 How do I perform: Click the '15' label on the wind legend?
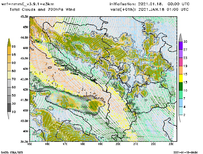point(185,74)
